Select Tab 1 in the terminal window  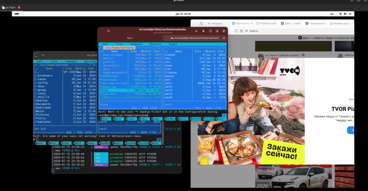(x=130, y=38)
